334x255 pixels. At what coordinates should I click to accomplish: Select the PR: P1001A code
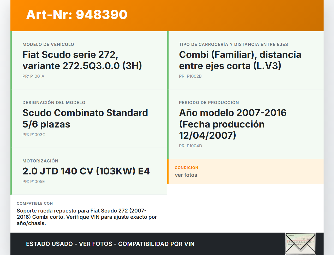[33, 76]
